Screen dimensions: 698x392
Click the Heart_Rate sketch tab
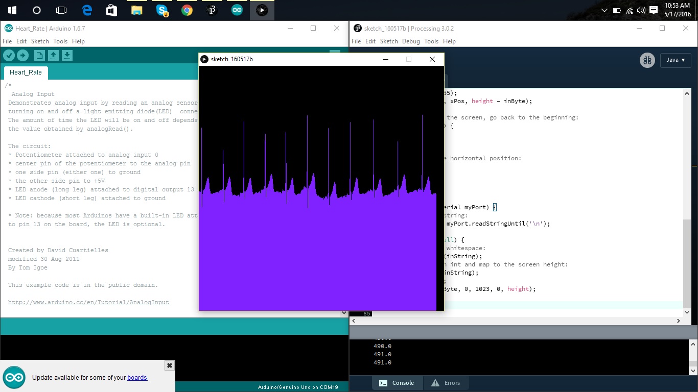pos(26,72)
